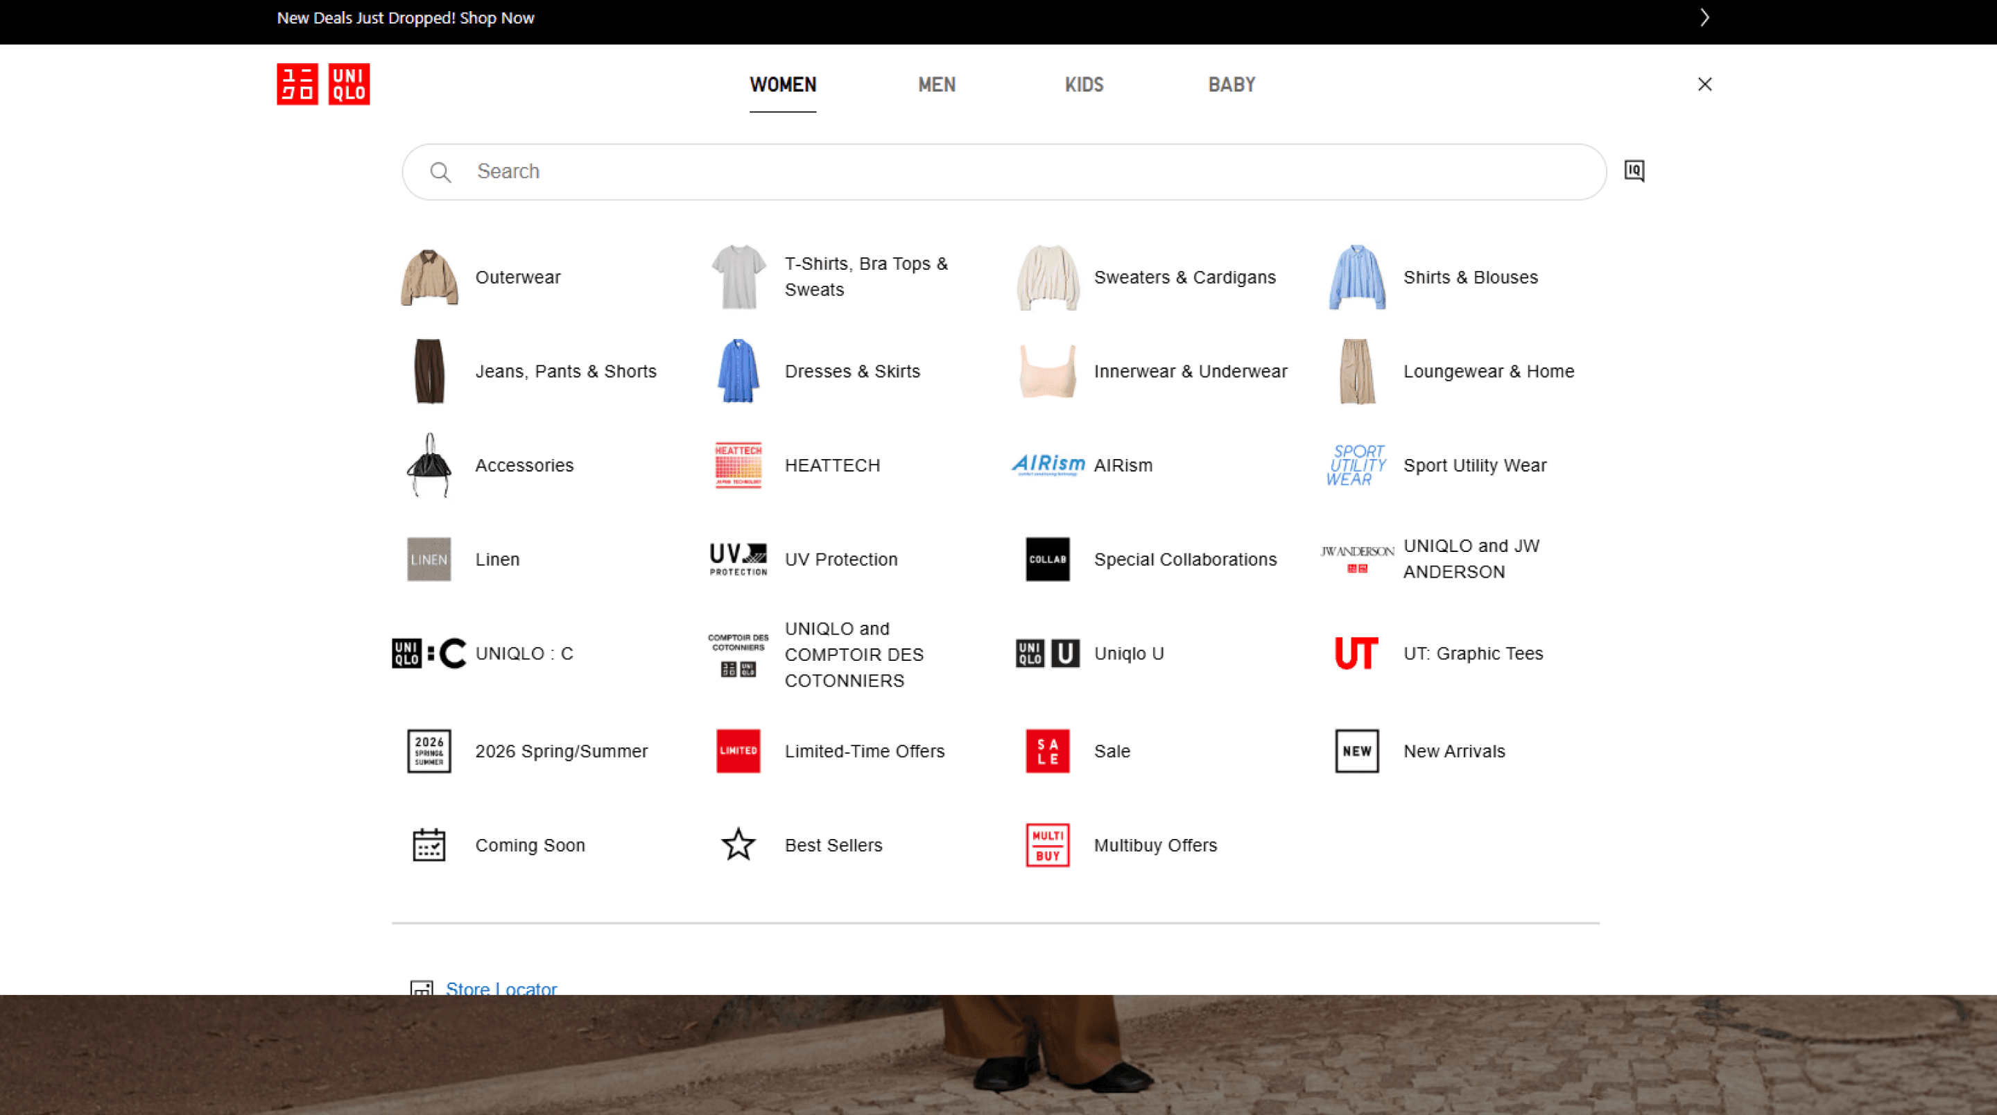Switch to the KIDS tab
Screen dimensions: 1997x1115
[x=1084, y=85]
